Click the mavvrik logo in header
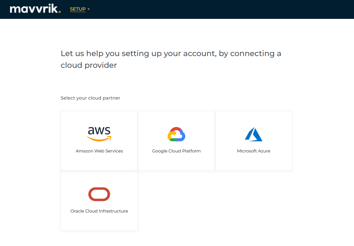This screenshot has height=246, width=354. tap(35, 9)
